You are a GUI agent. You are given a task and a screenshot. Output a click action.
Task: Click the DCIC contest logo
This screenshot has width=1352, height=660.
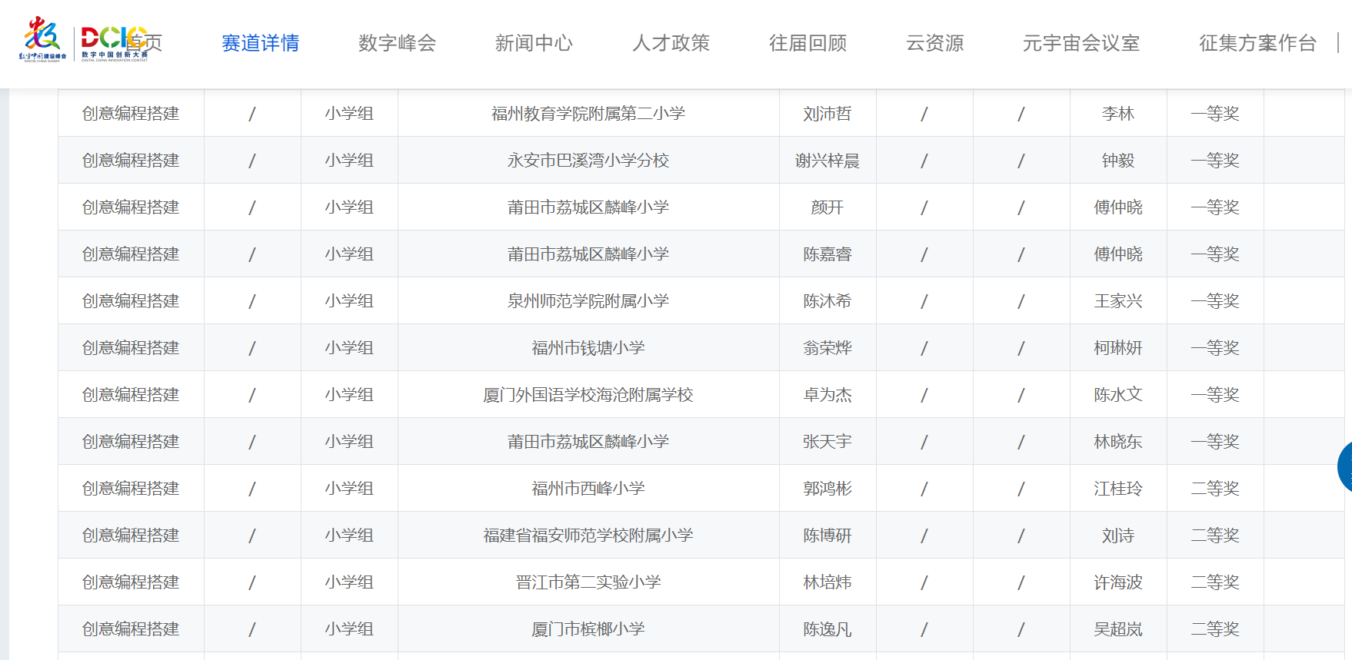tap(115, 42)
